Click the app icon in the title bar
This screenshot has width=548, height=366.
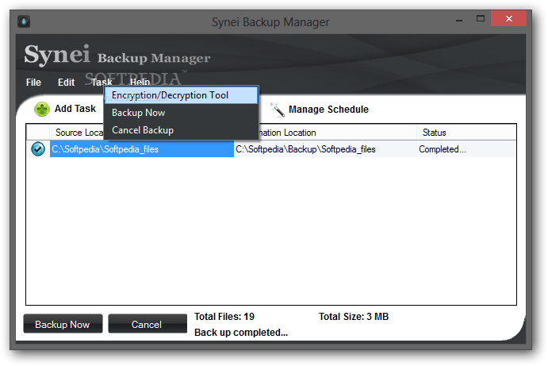click(x=24, y=21)
